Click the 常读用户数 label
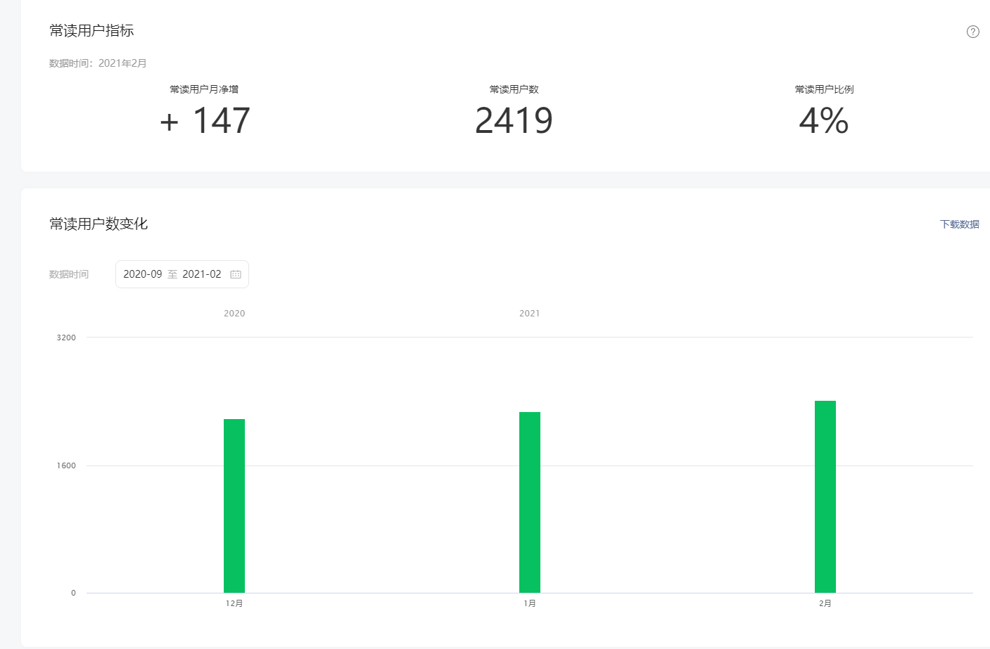This screenshot has height=649, width=990. tap(514, 89)
